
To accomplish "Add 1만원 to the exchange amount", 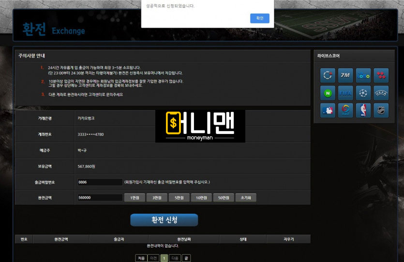I will pyautogui.click(x=134, y=198).
